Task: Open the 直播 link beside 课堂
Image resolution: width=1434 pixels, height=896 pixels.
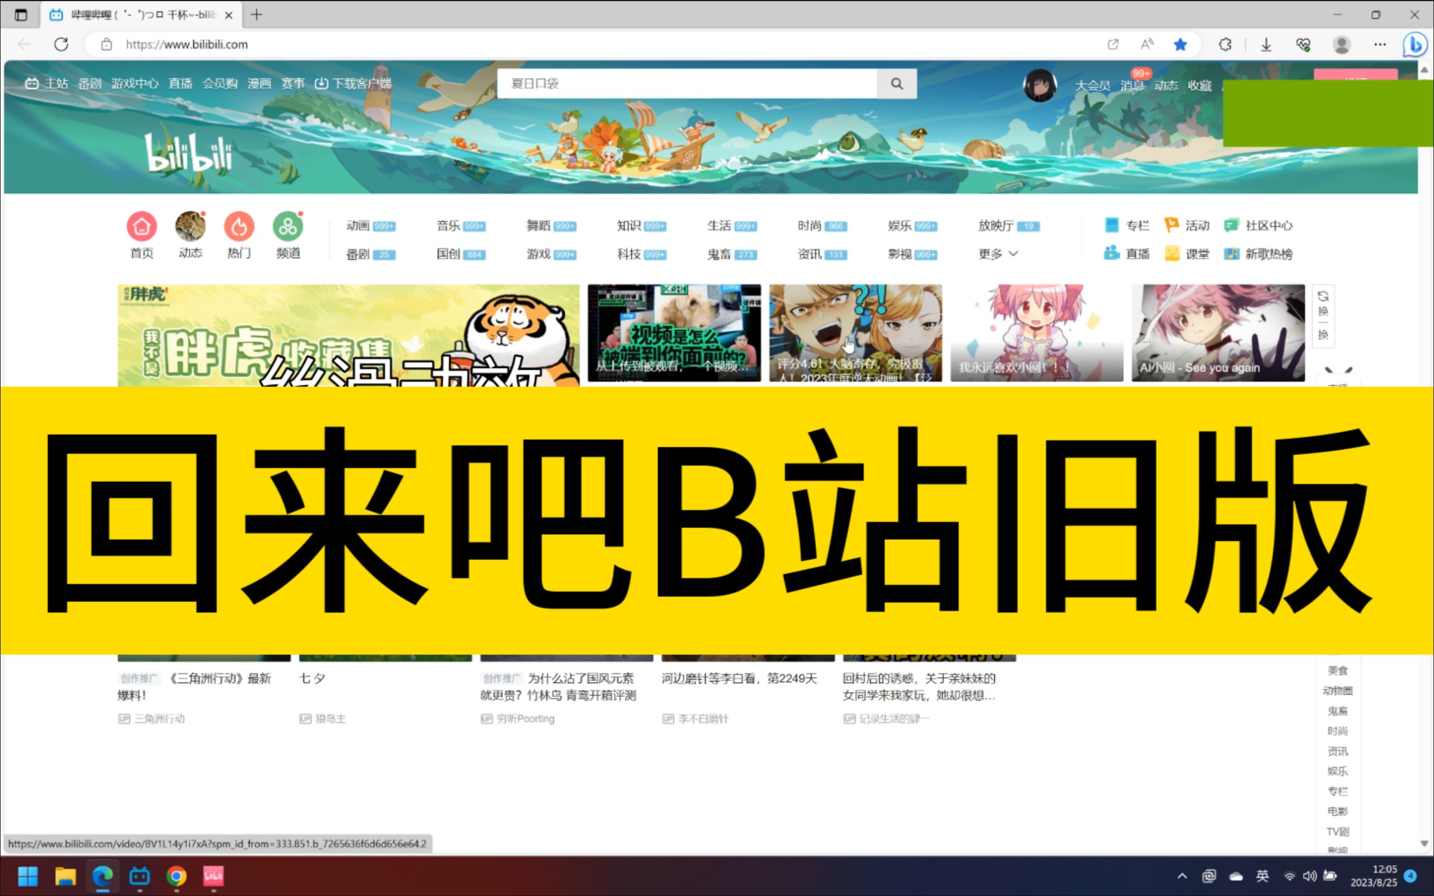Action: [1126, 254]
